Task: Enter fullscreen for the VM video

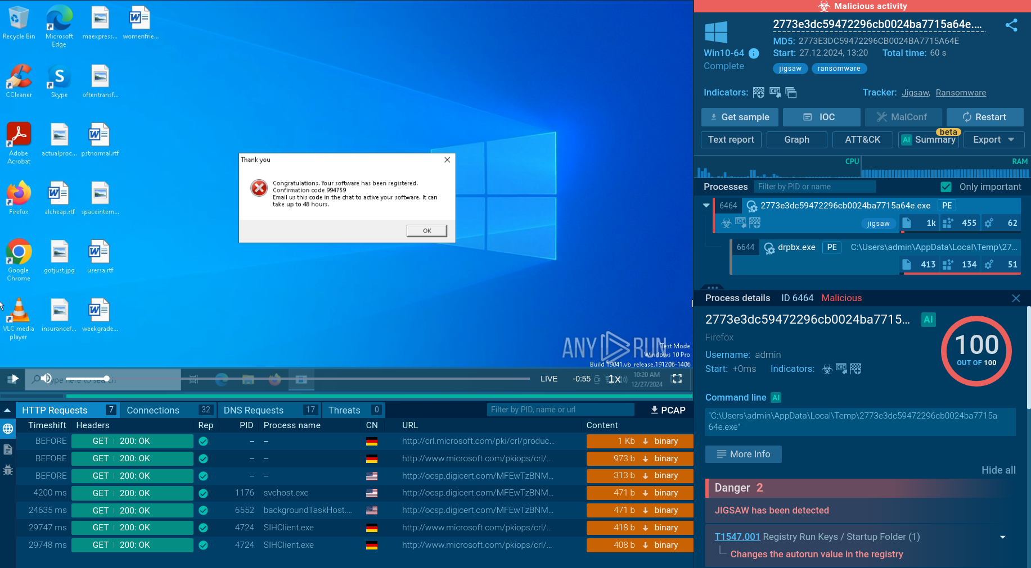Action: (x=677, y=379)
